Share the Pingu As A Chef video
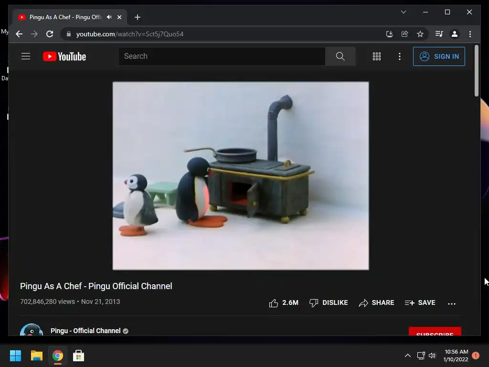 pos(376,302)
